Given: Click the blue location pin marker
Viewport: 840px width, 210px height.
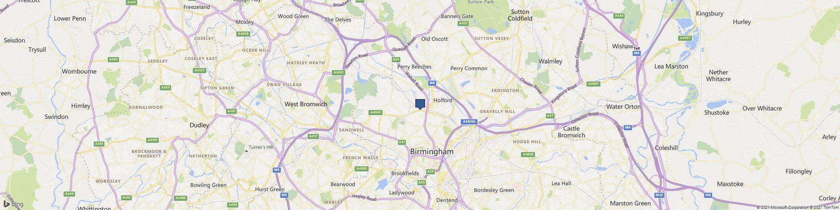Looking at the screenshot, I should pos(420,104).
